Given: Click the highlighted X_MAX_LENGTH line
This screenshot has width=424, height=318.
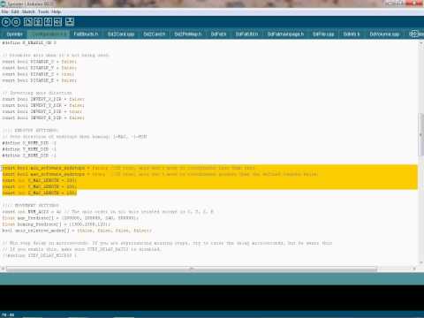Looking at the screenshot, I should 39,180.
